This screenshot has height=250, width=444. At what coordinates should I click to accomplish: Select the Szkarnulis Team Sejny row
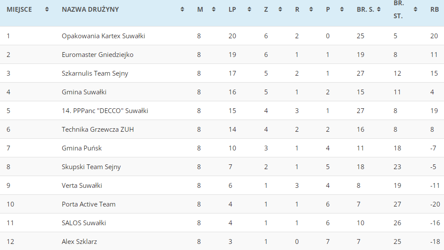click(x=95, y=73)
